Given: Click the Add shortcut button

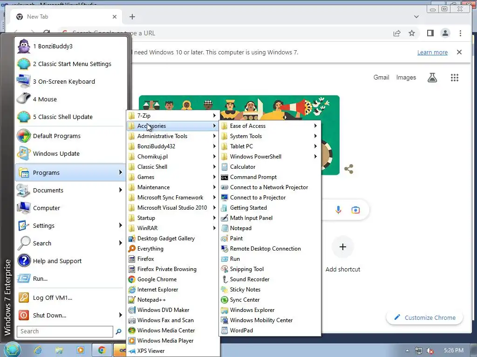Looking at the screenshot, I should pos(342,254).
